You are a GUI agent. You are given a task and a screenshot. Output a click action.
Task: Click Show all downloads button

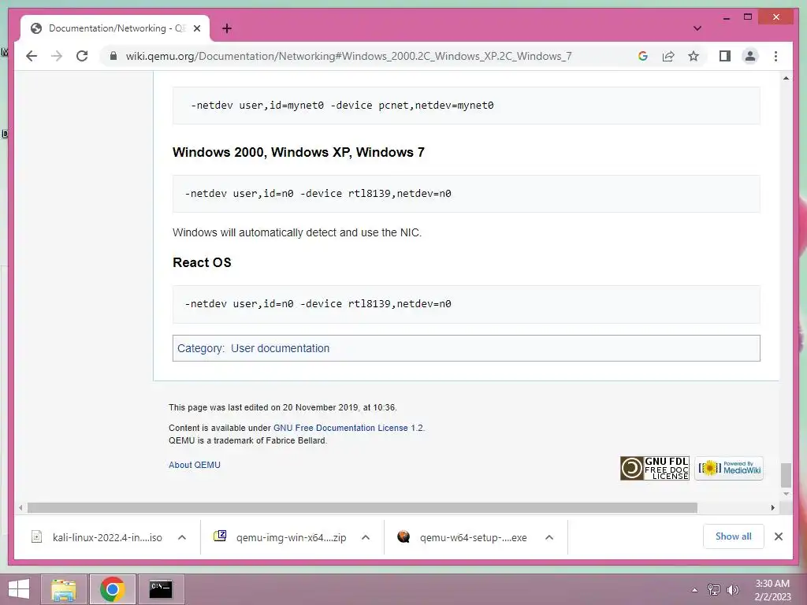tap(734, 536)
